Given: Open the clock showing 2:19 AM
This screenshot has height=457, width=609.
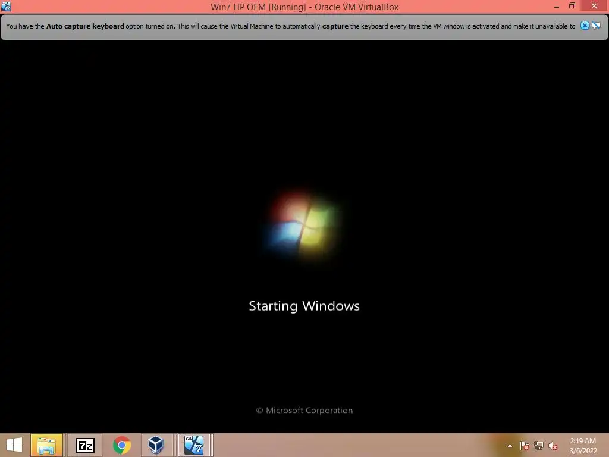Looking at the screenshot, I should 583,445.
